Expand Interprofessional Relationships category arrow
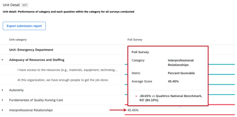This screenshot has width=237, height=117. tap(3, 110)
